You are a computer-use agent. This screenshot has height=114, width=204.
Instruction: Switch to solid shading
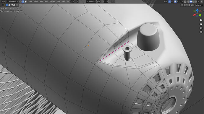[191, 1]
